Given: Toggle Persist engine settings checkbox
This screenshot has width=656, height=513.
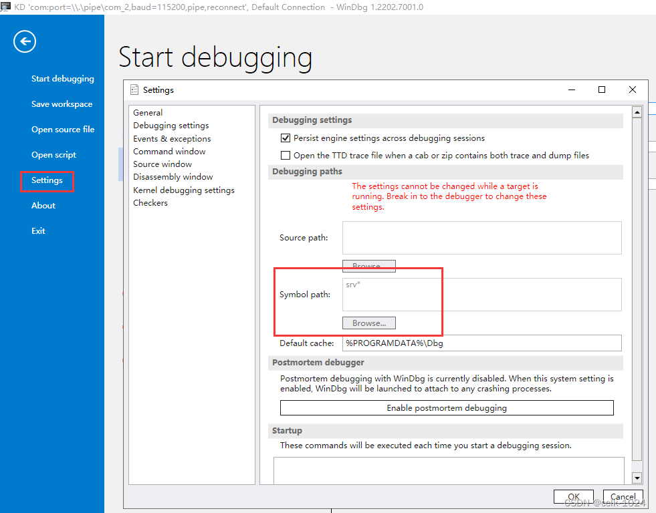Looking at the screenshot, I should 286,138.
